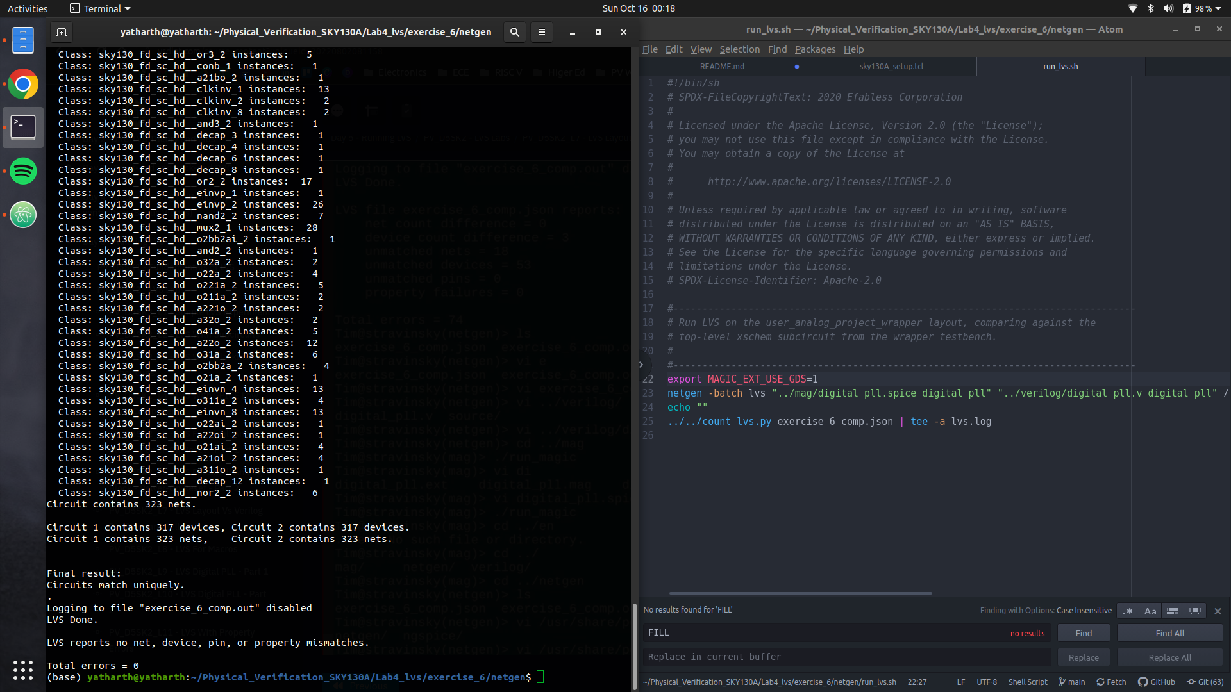
Task: Click 'Circuits match uniquely.' in Terminal
Action: (115, 585)
